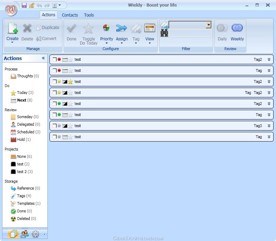276x241 pixels.
Task: Select Thoughts (0) in the sidebar
Action: [x=25, y=76]
